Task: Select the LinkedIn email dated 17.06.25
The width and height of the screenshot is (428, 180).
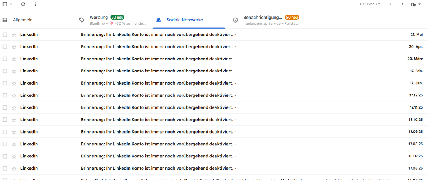Action: coord(5,168)
